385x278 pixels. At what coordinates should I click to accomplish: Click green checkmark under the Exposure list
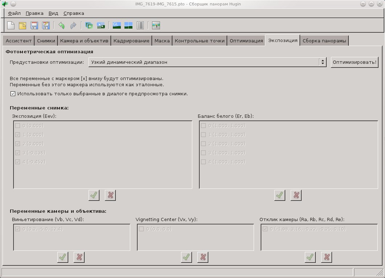(94, 195)
